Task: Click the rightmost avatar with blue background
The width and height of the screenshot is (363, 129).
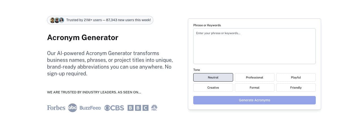Action: (61, 20)
